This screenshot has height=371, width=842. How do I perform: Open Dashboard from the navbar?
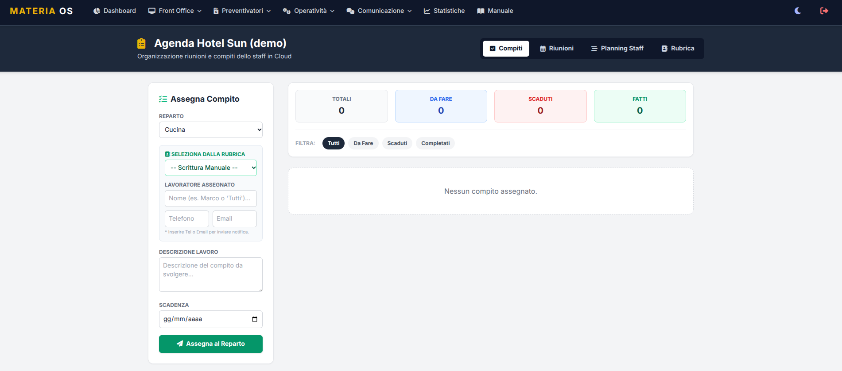pos(115,11)
